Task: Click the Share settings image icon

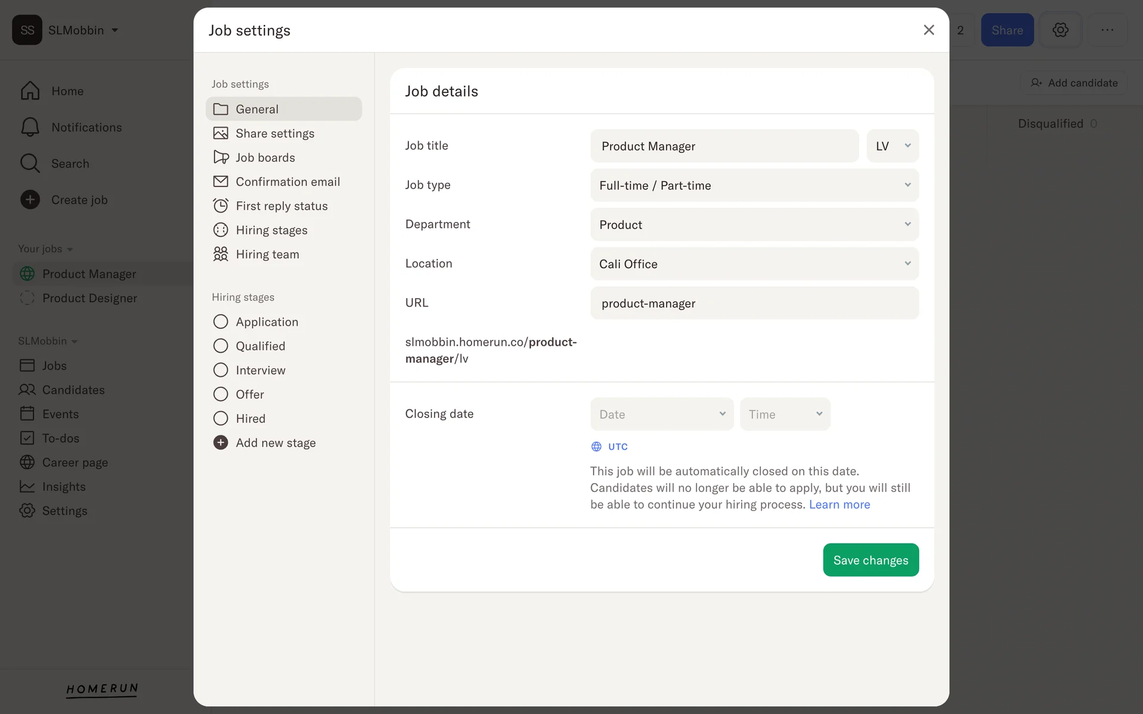Action: [220, 133]
